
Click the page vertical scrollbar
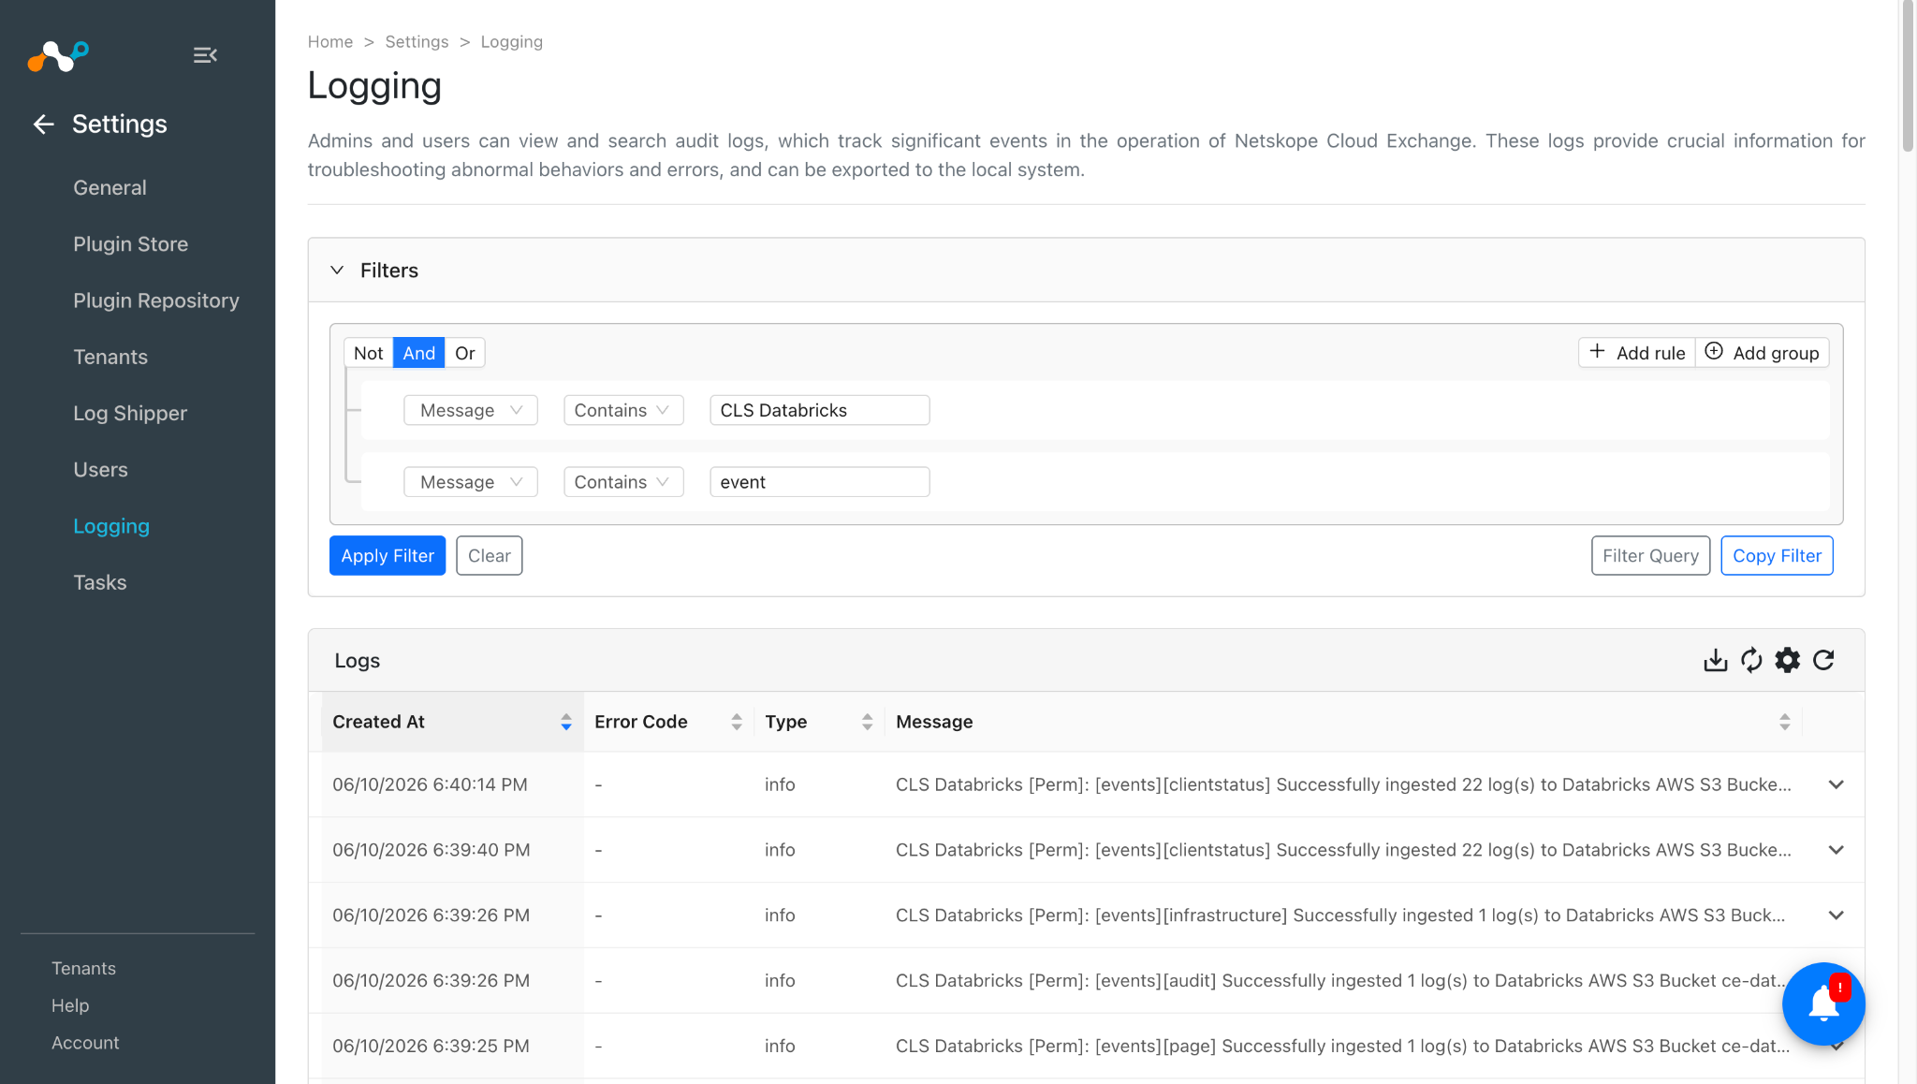[1908, 75]
